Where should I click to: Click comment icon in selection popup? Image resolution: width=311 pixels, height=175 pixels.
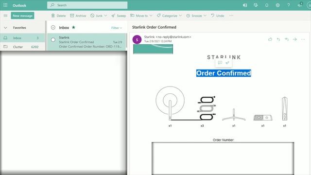click(x=220, y=63)
